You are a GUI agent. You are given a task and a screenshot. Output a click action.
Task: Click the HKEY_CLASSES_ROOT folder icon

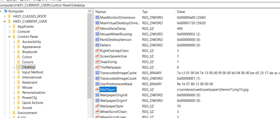[9, 16]
